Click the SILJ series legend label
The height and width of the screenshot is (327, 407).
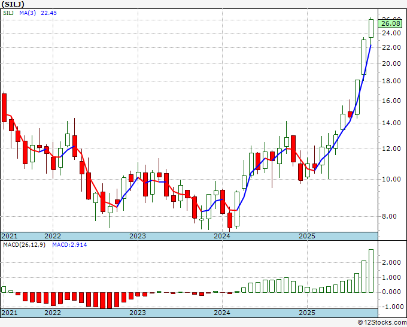click(8, 13)
